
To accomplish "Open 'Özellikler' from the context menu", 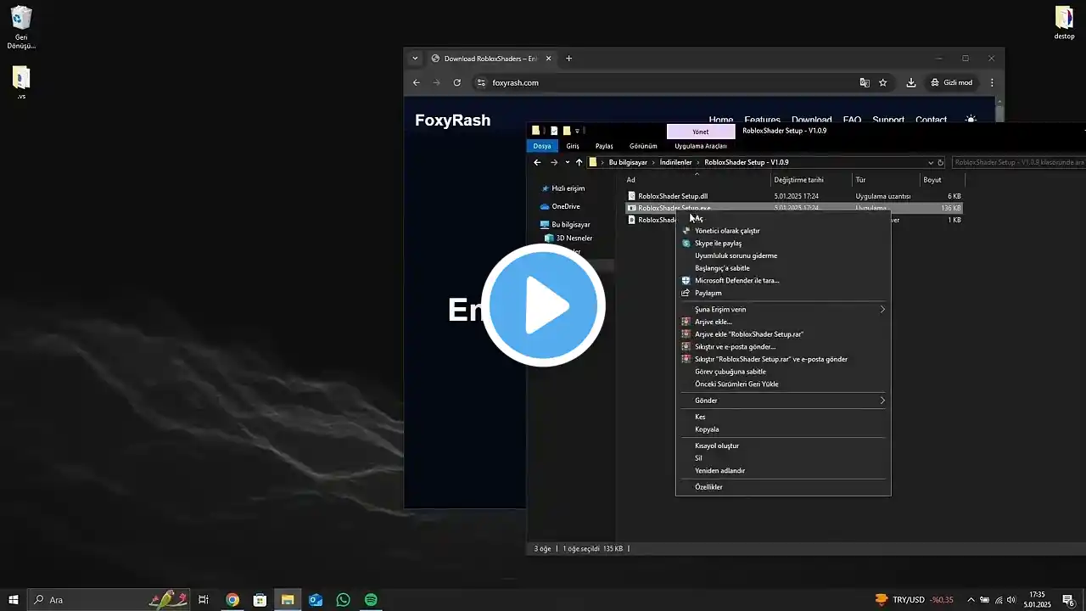I will [x=708, y=487].
